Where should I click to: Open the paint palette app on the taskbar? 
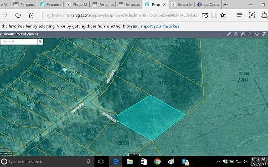pyautogui.click(x=171, y=161)
